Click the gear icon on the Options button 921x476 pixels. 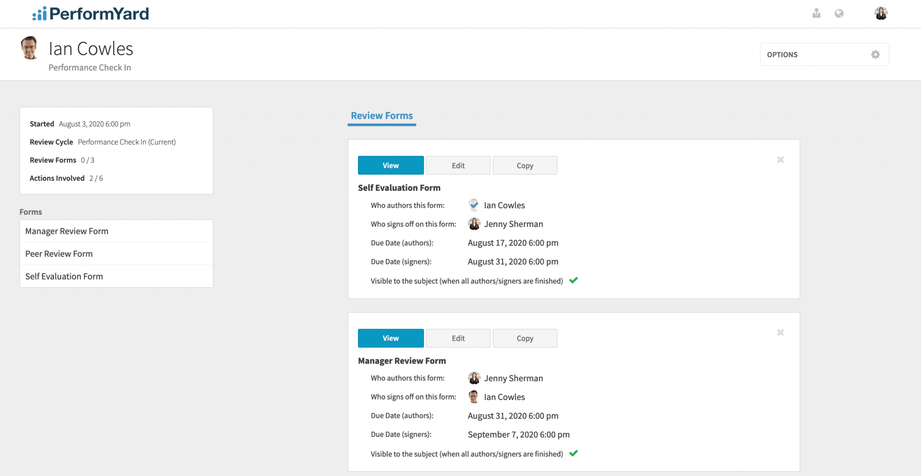875,54
